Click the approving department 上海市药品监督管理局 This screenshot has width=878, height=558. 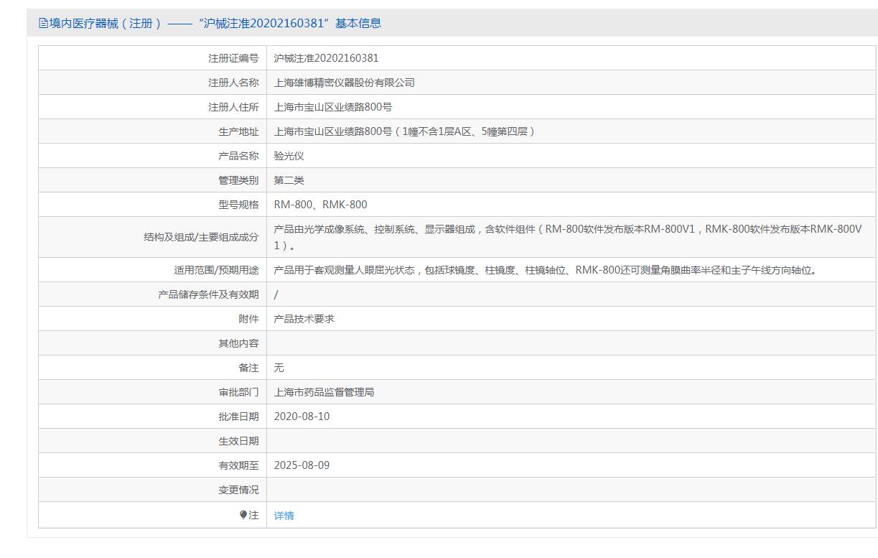point(324,392)
